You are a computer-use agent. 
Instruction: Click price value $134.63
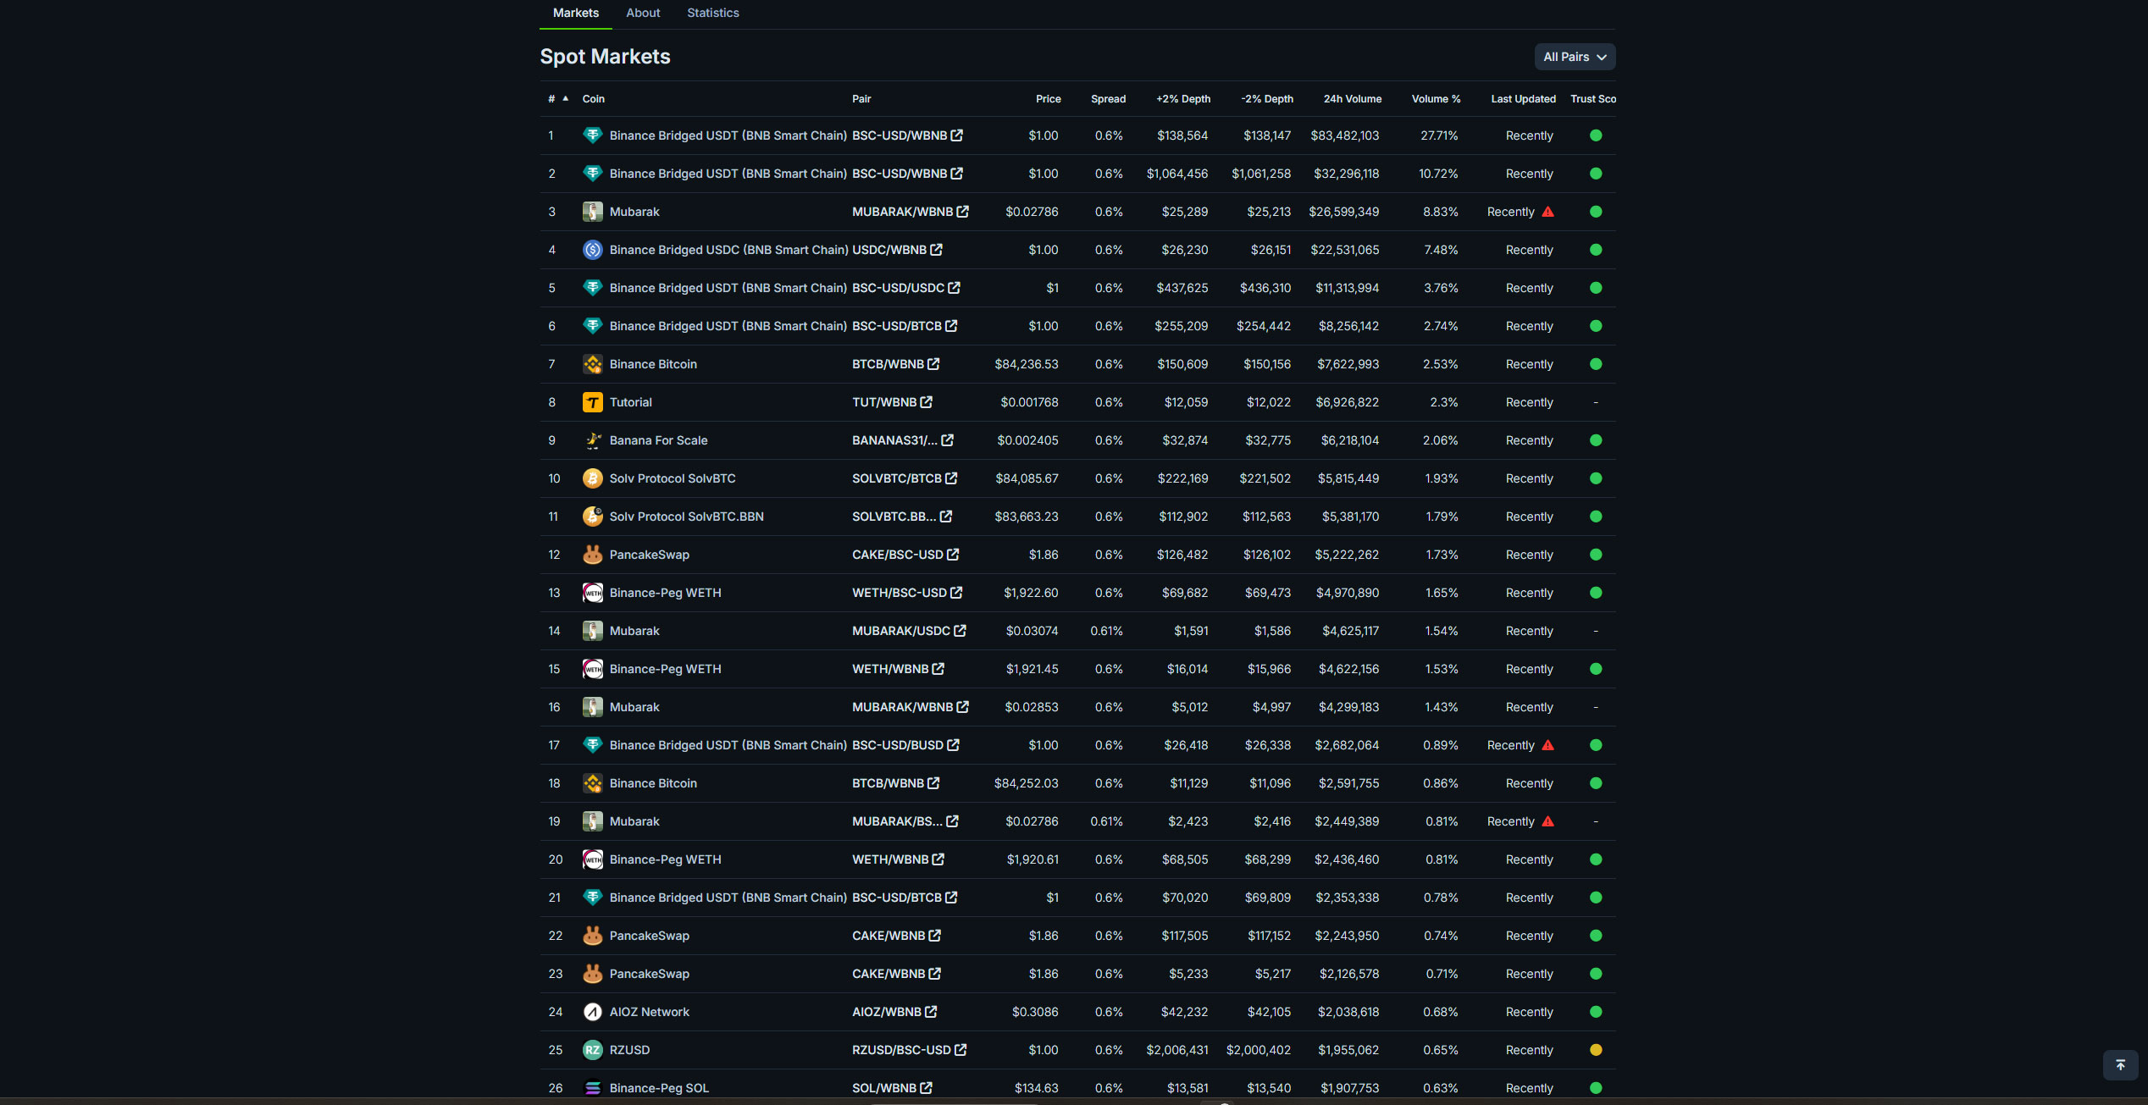[x=1036, y=1088]
